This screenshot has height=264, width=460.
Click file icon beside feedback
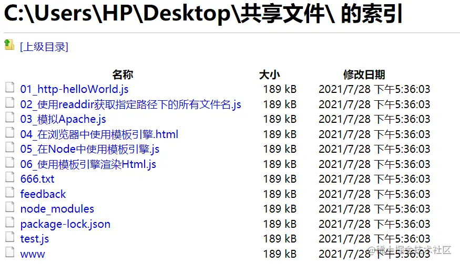pos(9,192)
